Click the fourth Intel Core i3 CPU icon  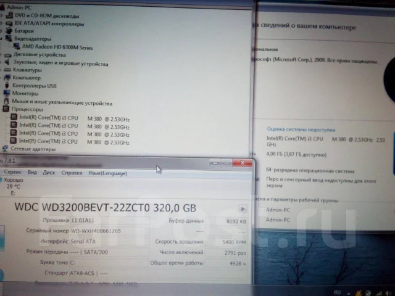[x=13, y=141]
